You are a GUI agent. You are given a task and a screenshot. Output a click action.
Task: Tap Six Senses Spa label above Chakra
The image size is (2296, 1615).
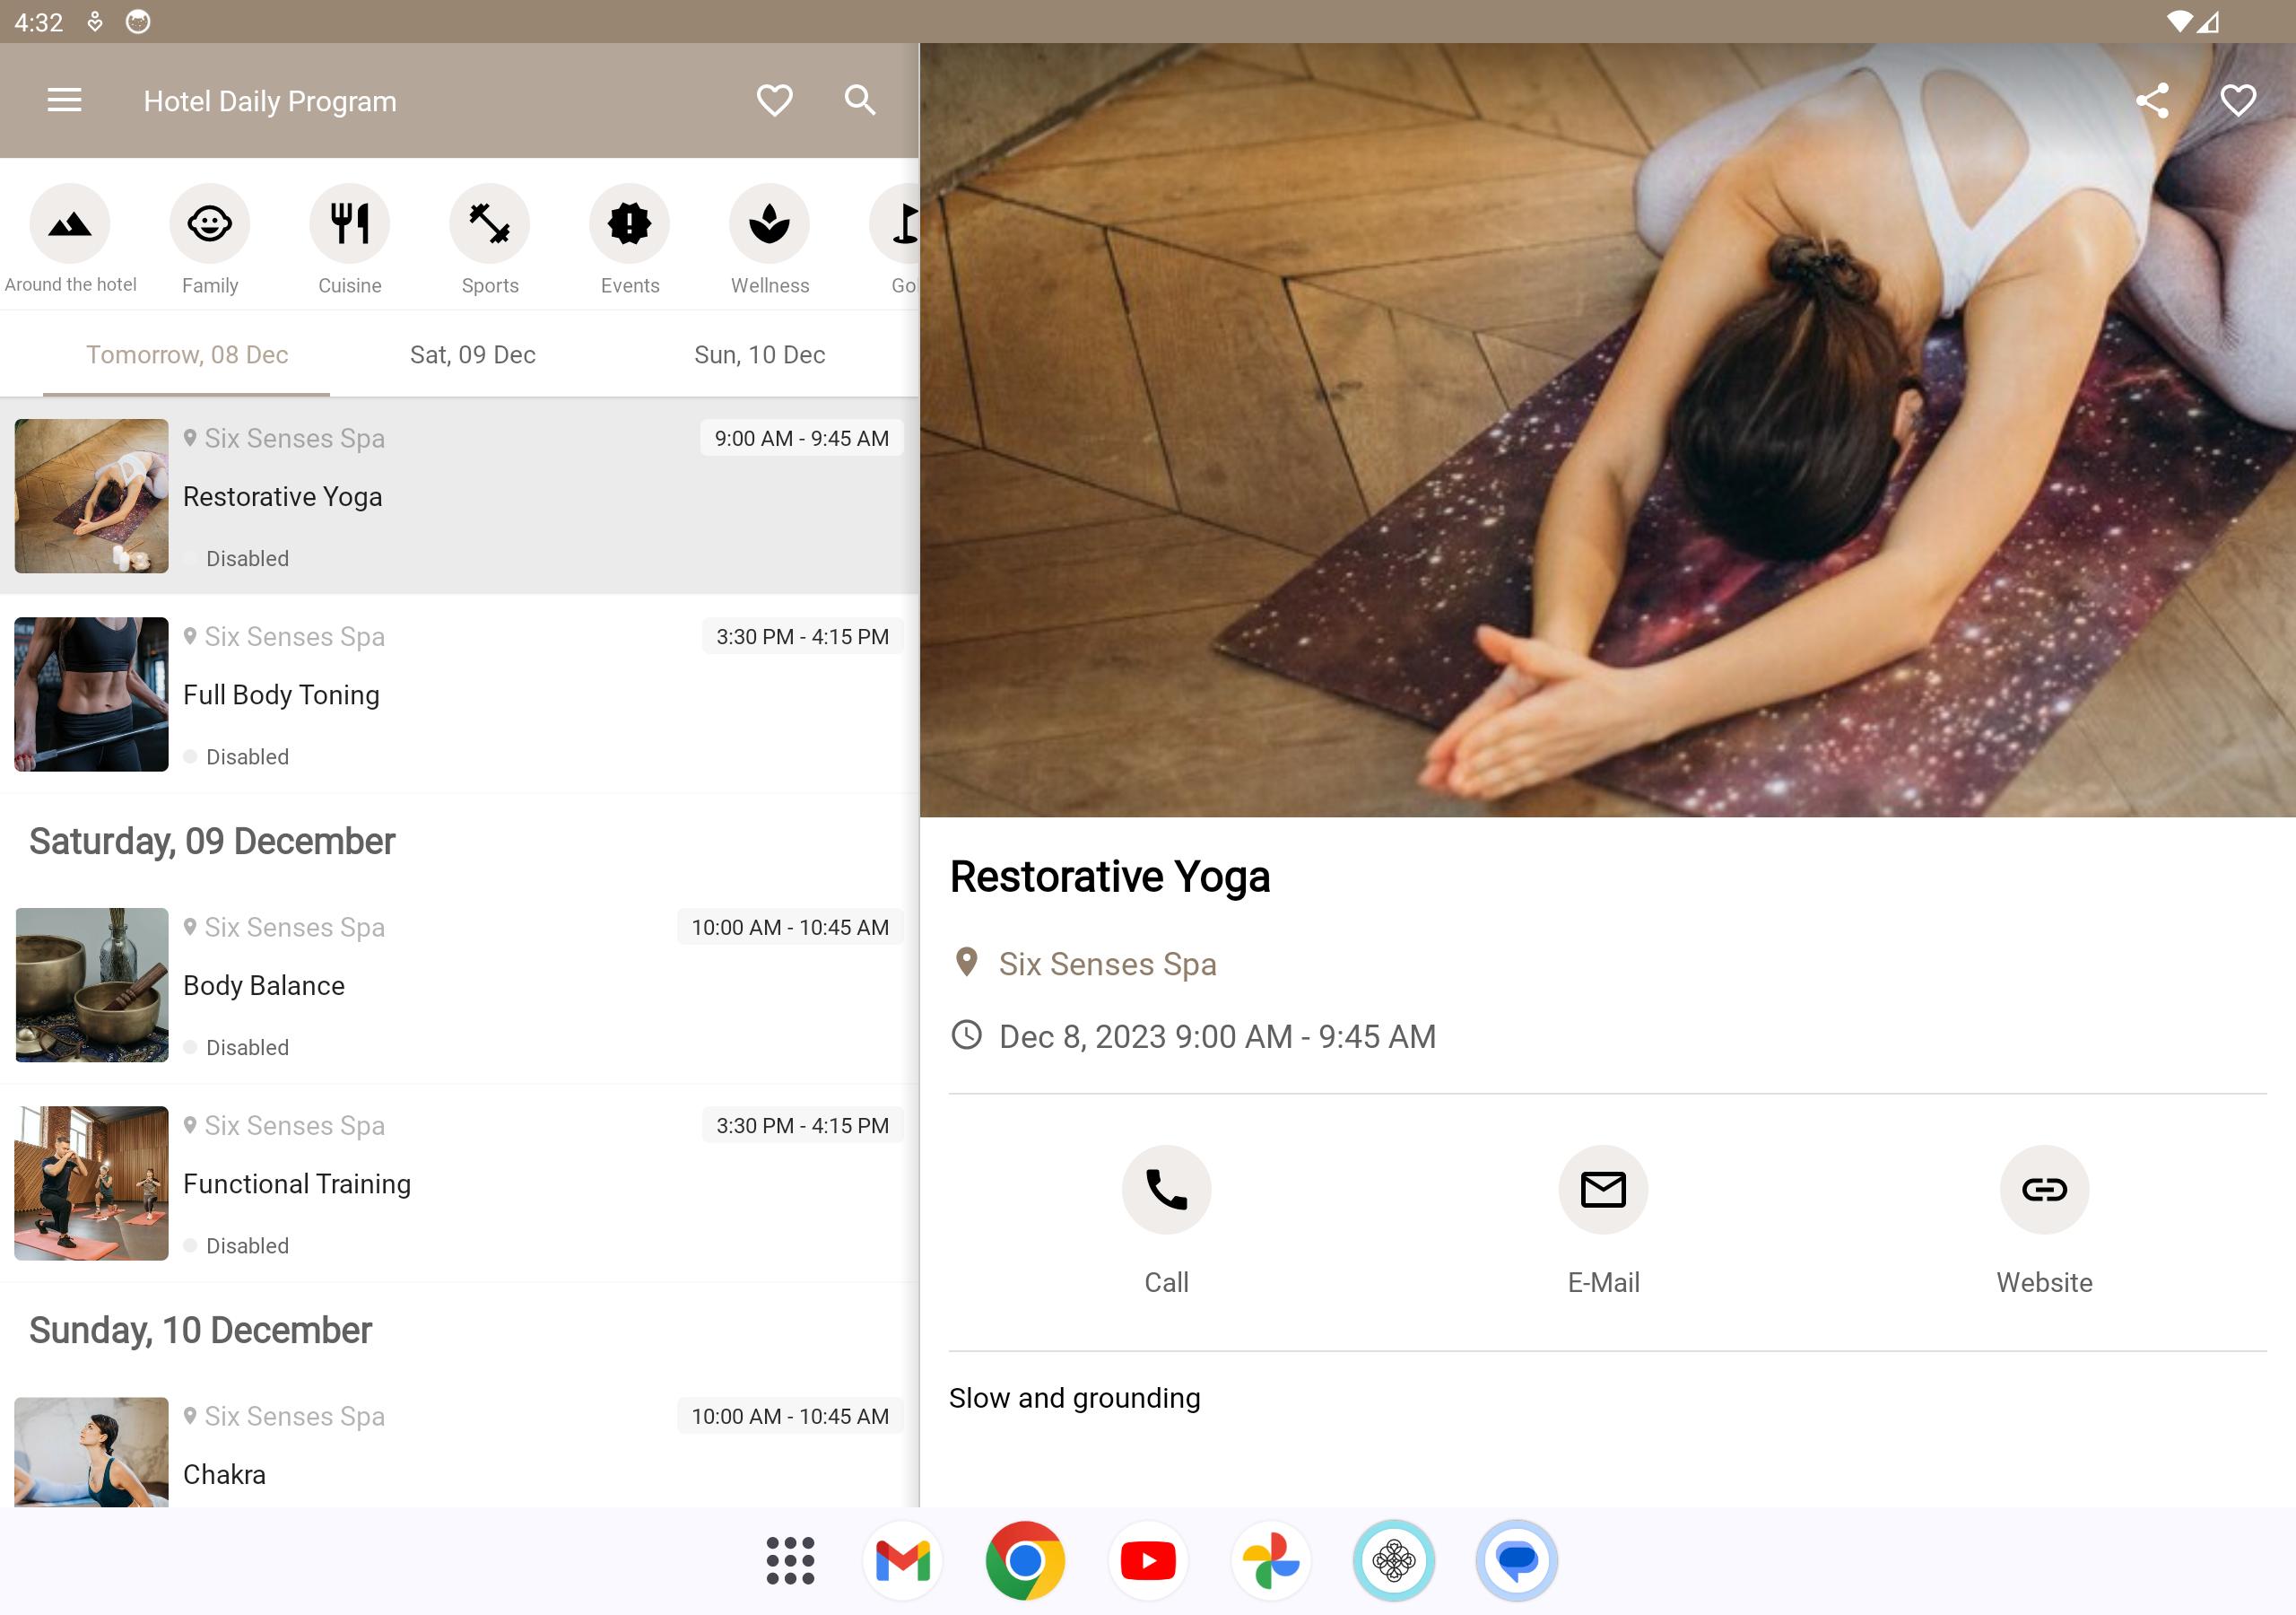[x=294, y=1416]
